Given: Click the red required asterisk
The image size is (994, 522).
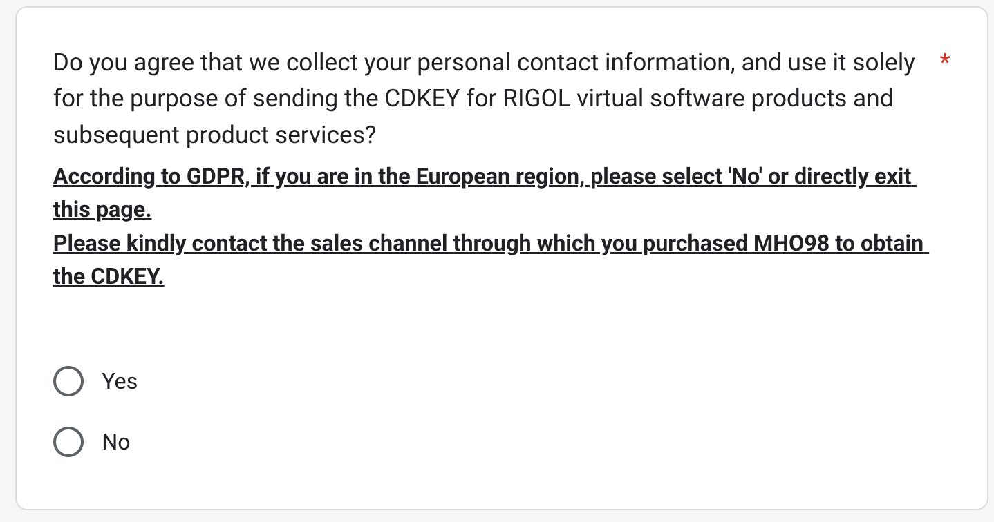Looking at the screenshot, I should [944, 61].
